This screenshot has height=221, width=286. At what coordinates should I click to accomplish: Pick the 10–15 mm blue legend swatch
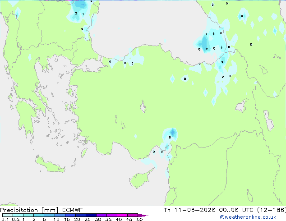[60, 215]
